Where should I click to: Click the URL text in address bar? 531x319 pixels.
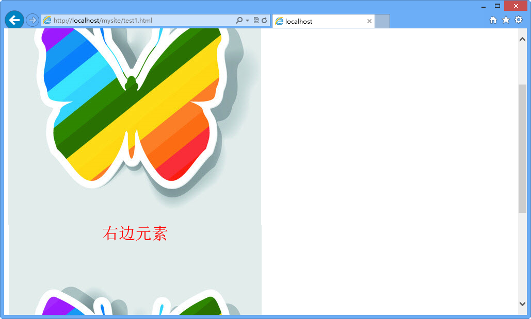click(103, 21)
